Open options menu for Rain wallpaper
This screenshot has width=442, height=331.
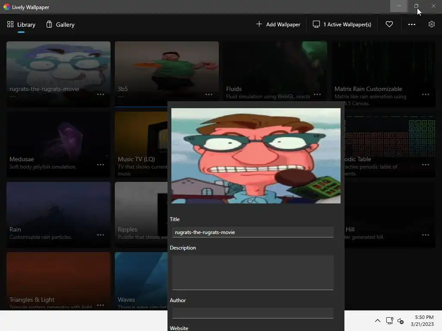(x=101, y=235)
